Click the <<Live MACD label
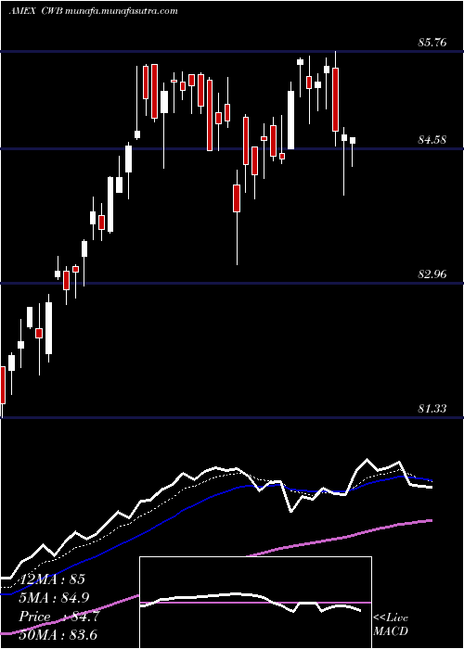Screen dimensions: 464x649 coord(391,625)
